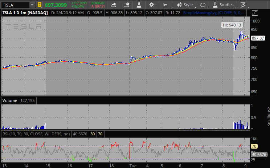Click the 1000 price axis label
270x168 pixels.
tap(255, 21)
